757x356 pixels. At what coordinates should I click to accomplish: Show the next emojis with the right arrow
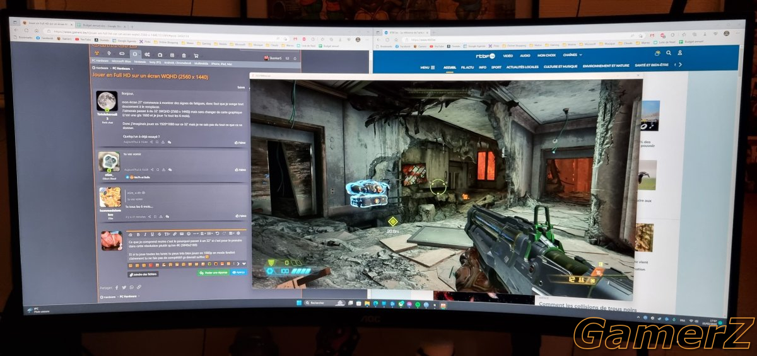point(238,263)
